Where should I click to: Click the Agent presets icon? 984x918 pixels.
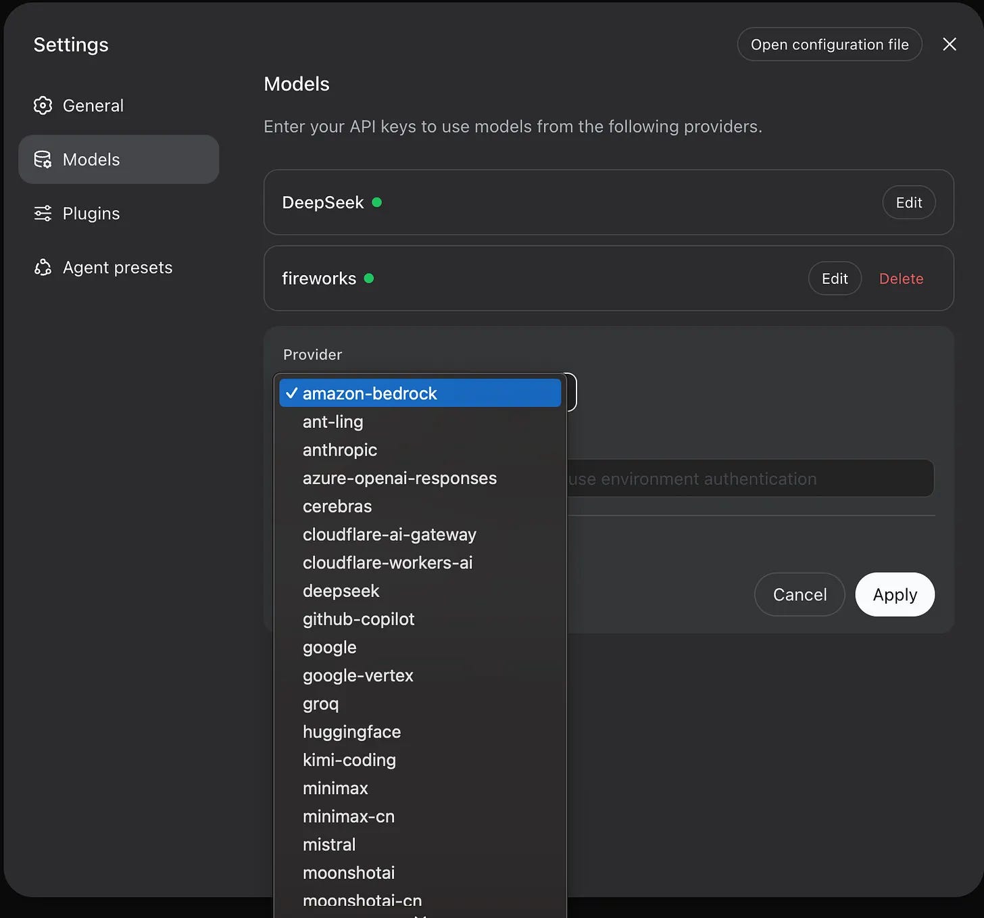click(x=43, y=268)
